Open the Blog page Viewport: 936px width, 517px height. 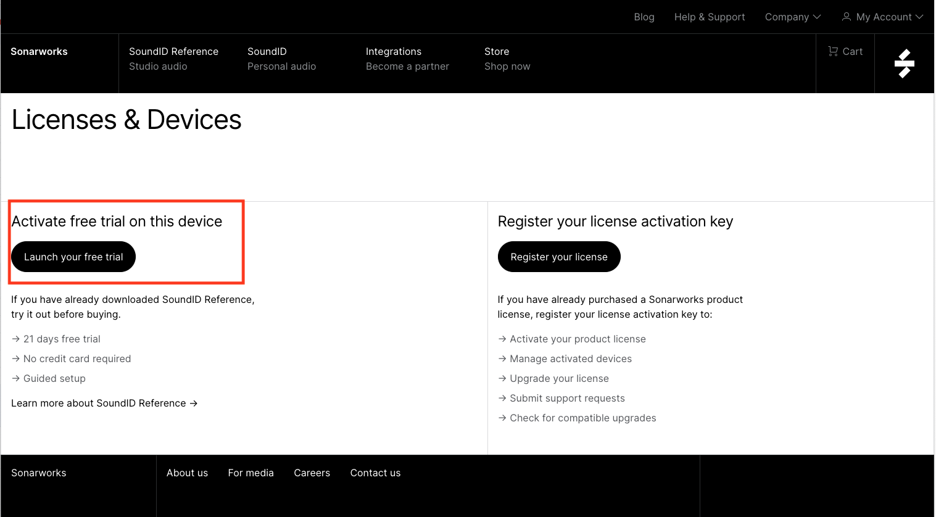[644, 17]
